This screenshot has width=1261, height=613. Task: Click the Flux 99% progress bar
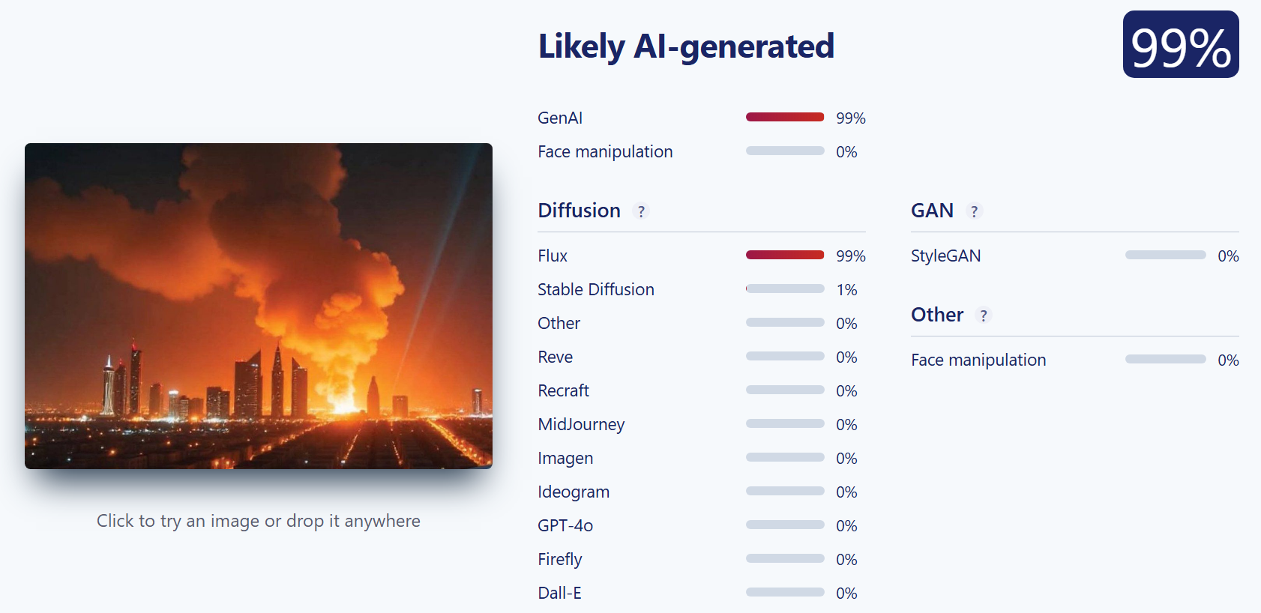(785, 255)
